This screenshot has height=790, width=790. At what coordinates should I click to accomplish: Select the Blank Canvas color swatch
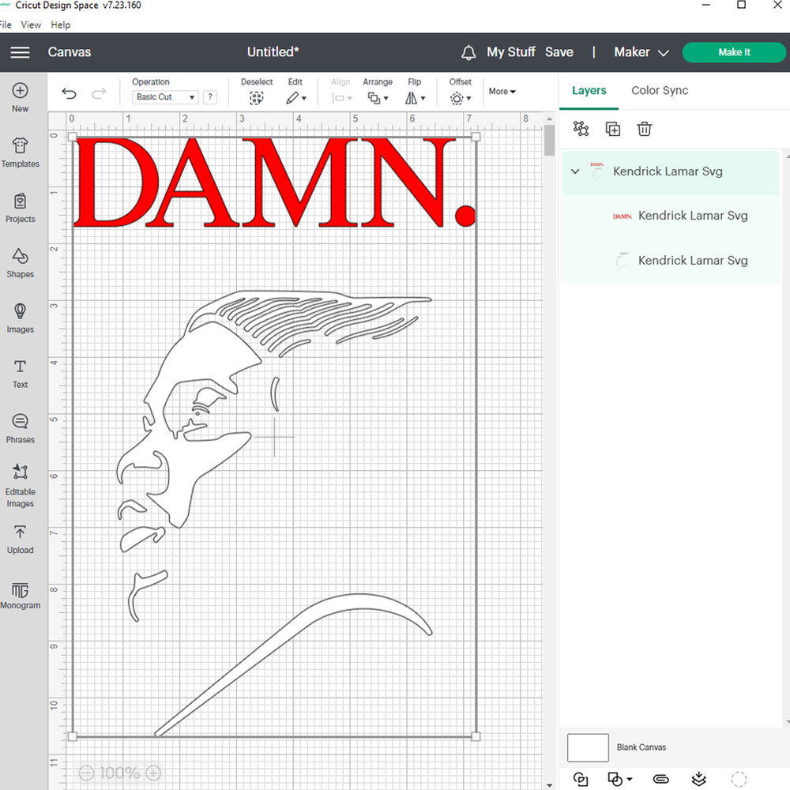coord(588,747)
